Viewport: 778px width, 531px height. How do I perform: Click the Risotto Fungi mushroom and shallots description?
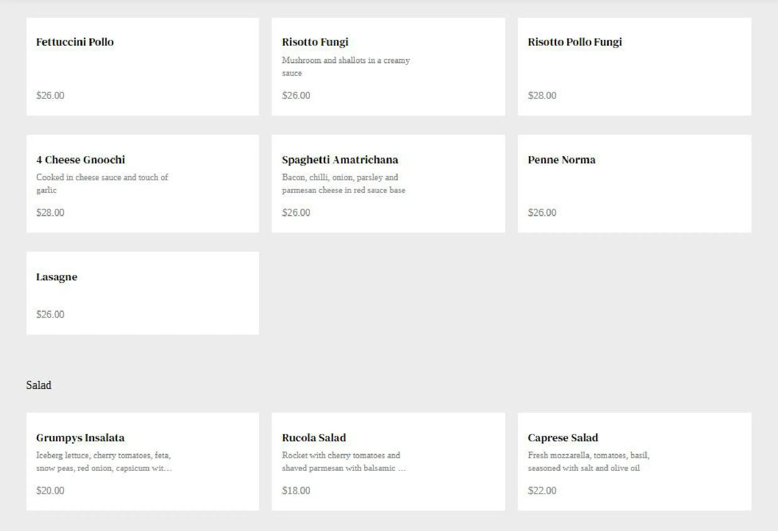tap(346, 66)
